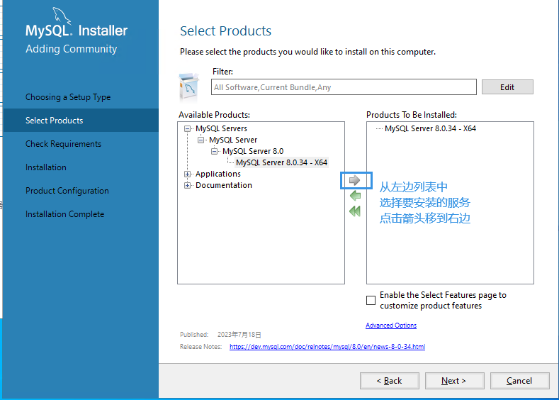Select the Documentation tree label
The width and height of the screenshot is (559, 400).
[224, 185]
